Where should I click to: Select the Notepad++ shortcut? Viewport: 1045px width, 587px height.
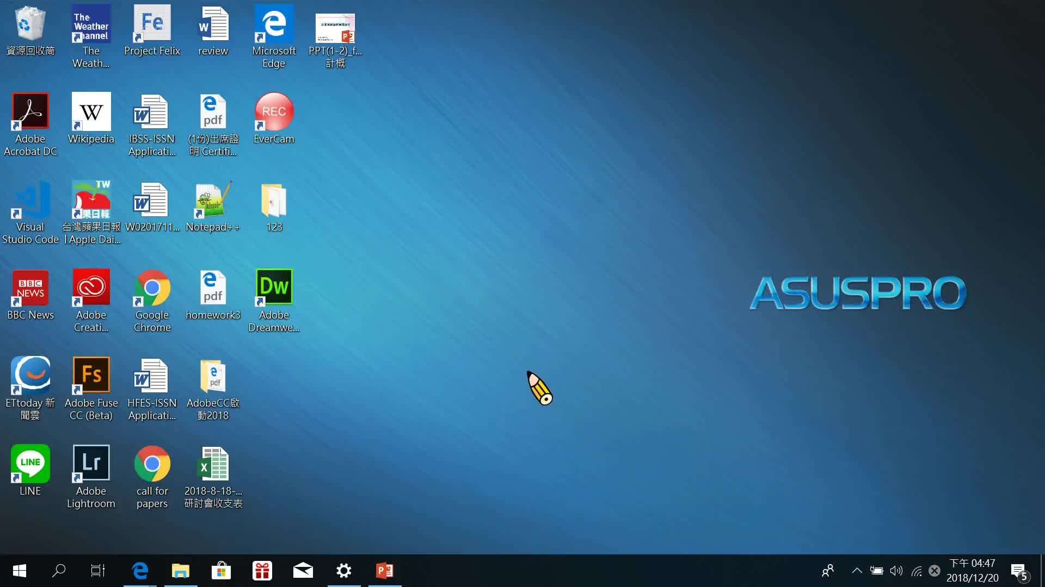tap(213, 207)
